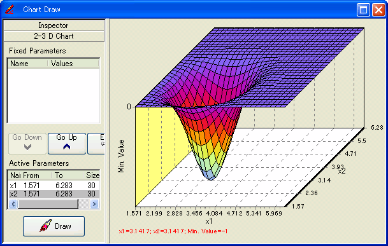Close the Chart Draw window
Image resolution: width=388 pixels, height=246 pixels.
click(x=378, y=10)
